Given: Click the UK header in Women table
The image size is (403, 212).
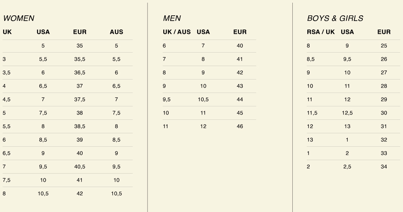Looking at the screenshot, I should click(7, 32).
